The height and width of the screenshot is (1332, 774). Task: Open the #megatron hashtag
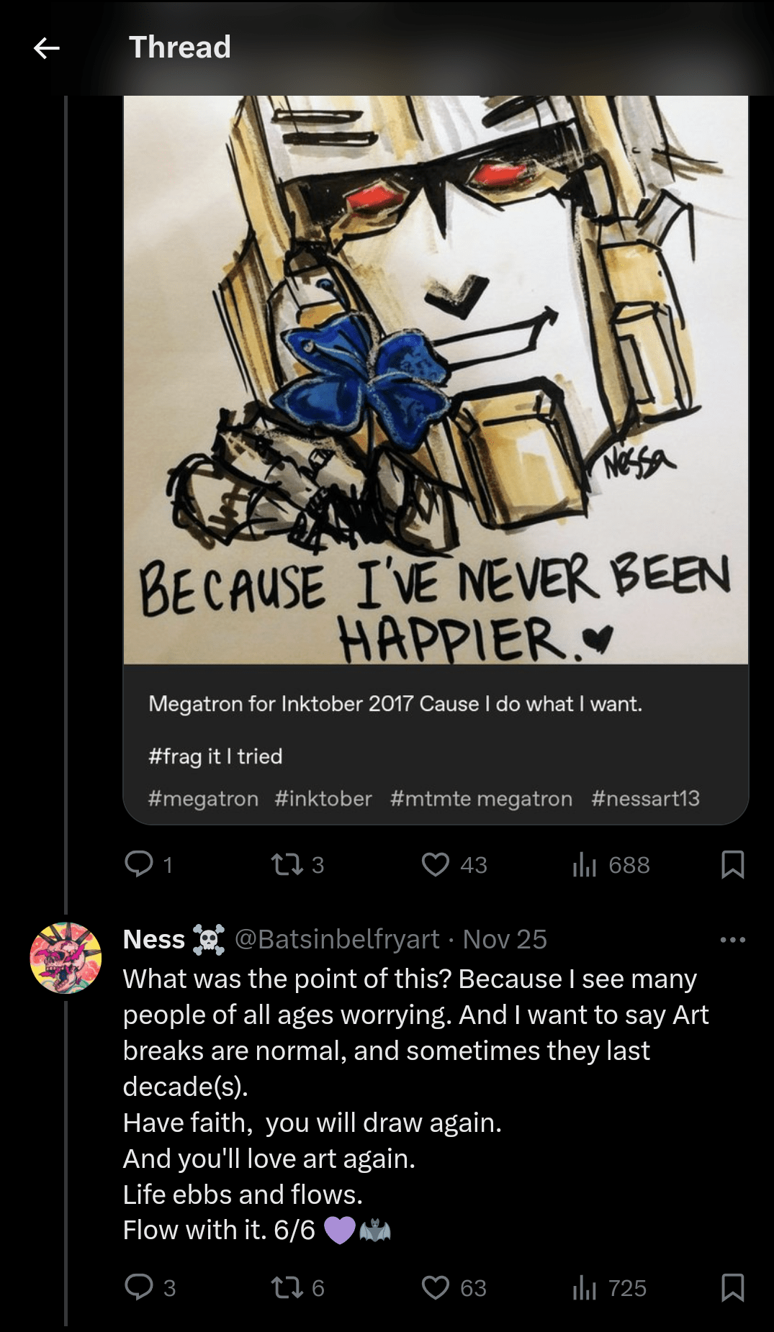(203, 798)
